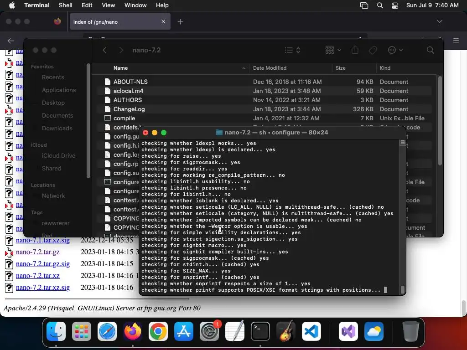Open TextEdit from the Dock
The height and width of the screenshot is (350, 467).
click(x=235, y=331)
